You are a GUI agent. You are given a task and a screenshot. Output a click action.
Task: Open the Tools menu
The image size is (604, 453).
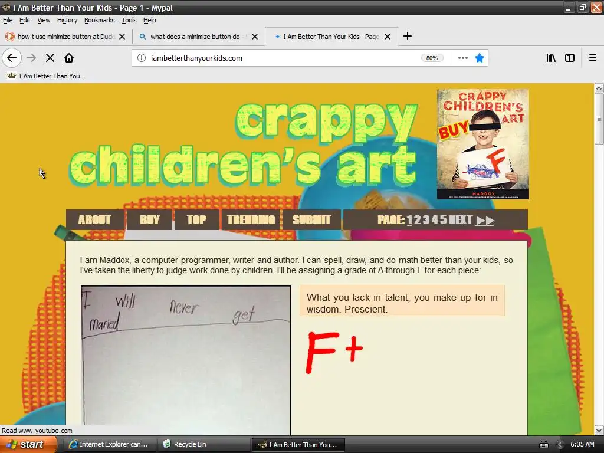(x=129, y=20)
